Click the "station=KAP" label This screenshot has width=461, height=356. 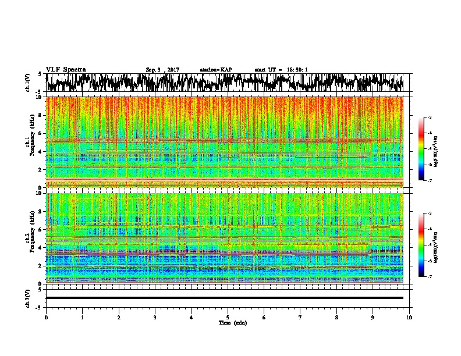[216, 70]
